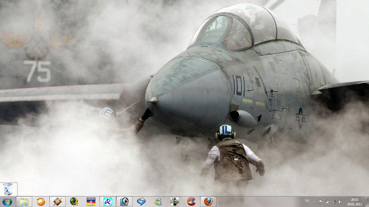
Task: Launch the Call of Duty game icon
Action: coord(174,201)
